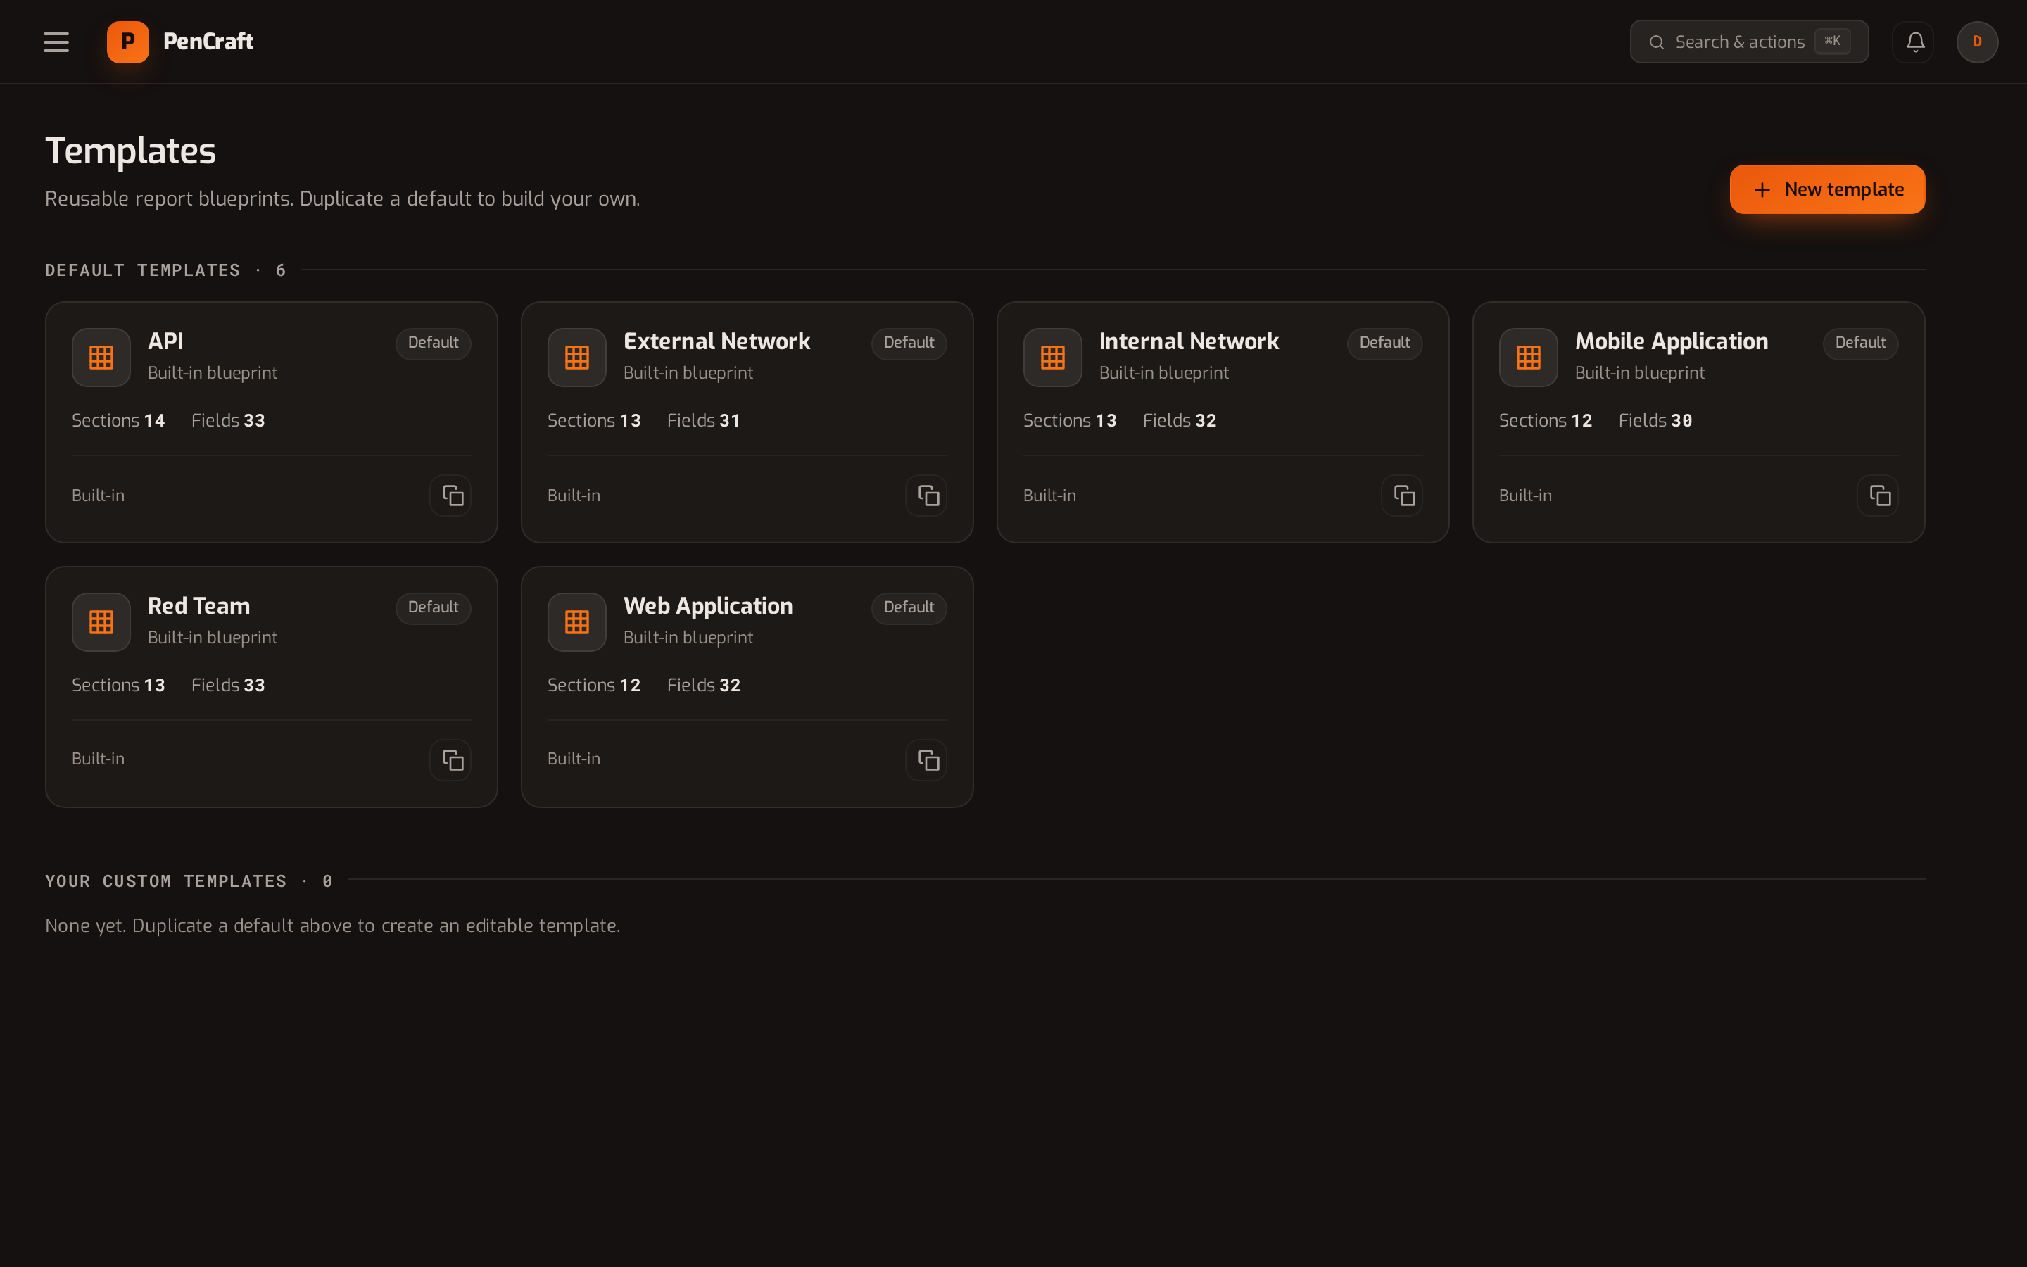Screen dimensions: 2027x1267
Task: Click the DEFAULT TEMPLATES · 6 section label
Action: coord(166,271)
